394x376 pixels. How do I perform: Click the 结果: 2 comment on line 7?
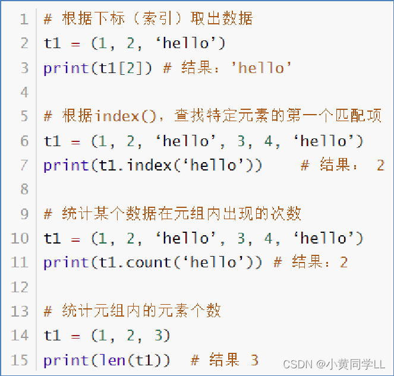[343, 165]
